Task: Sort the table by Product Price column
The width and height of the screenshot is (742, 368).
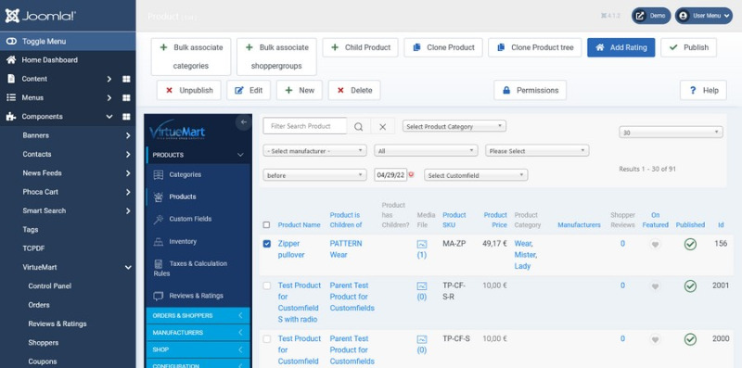Action: click(x=495, y=220)
